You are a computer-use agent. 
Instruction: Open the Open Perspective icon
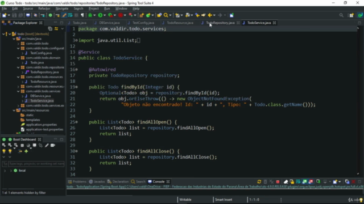click(351, 15)
